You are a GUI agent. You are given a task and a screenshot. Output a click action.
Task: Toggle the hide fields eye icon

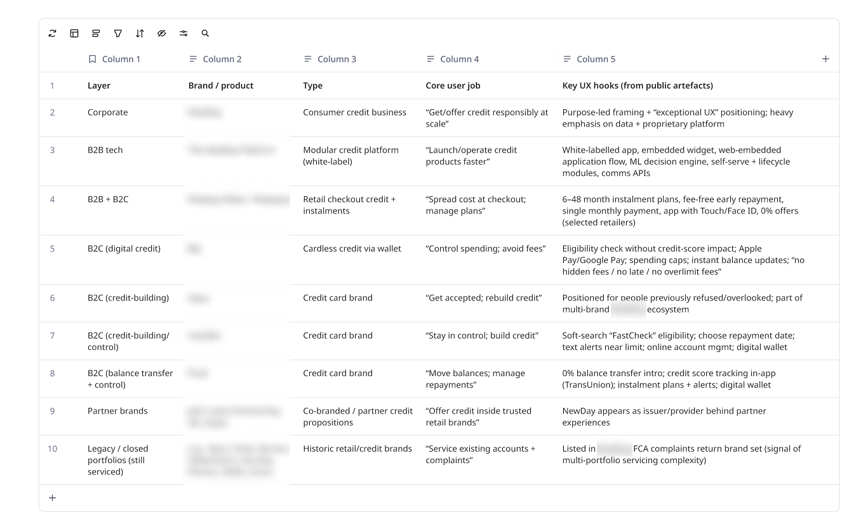(x=162, y=33)
